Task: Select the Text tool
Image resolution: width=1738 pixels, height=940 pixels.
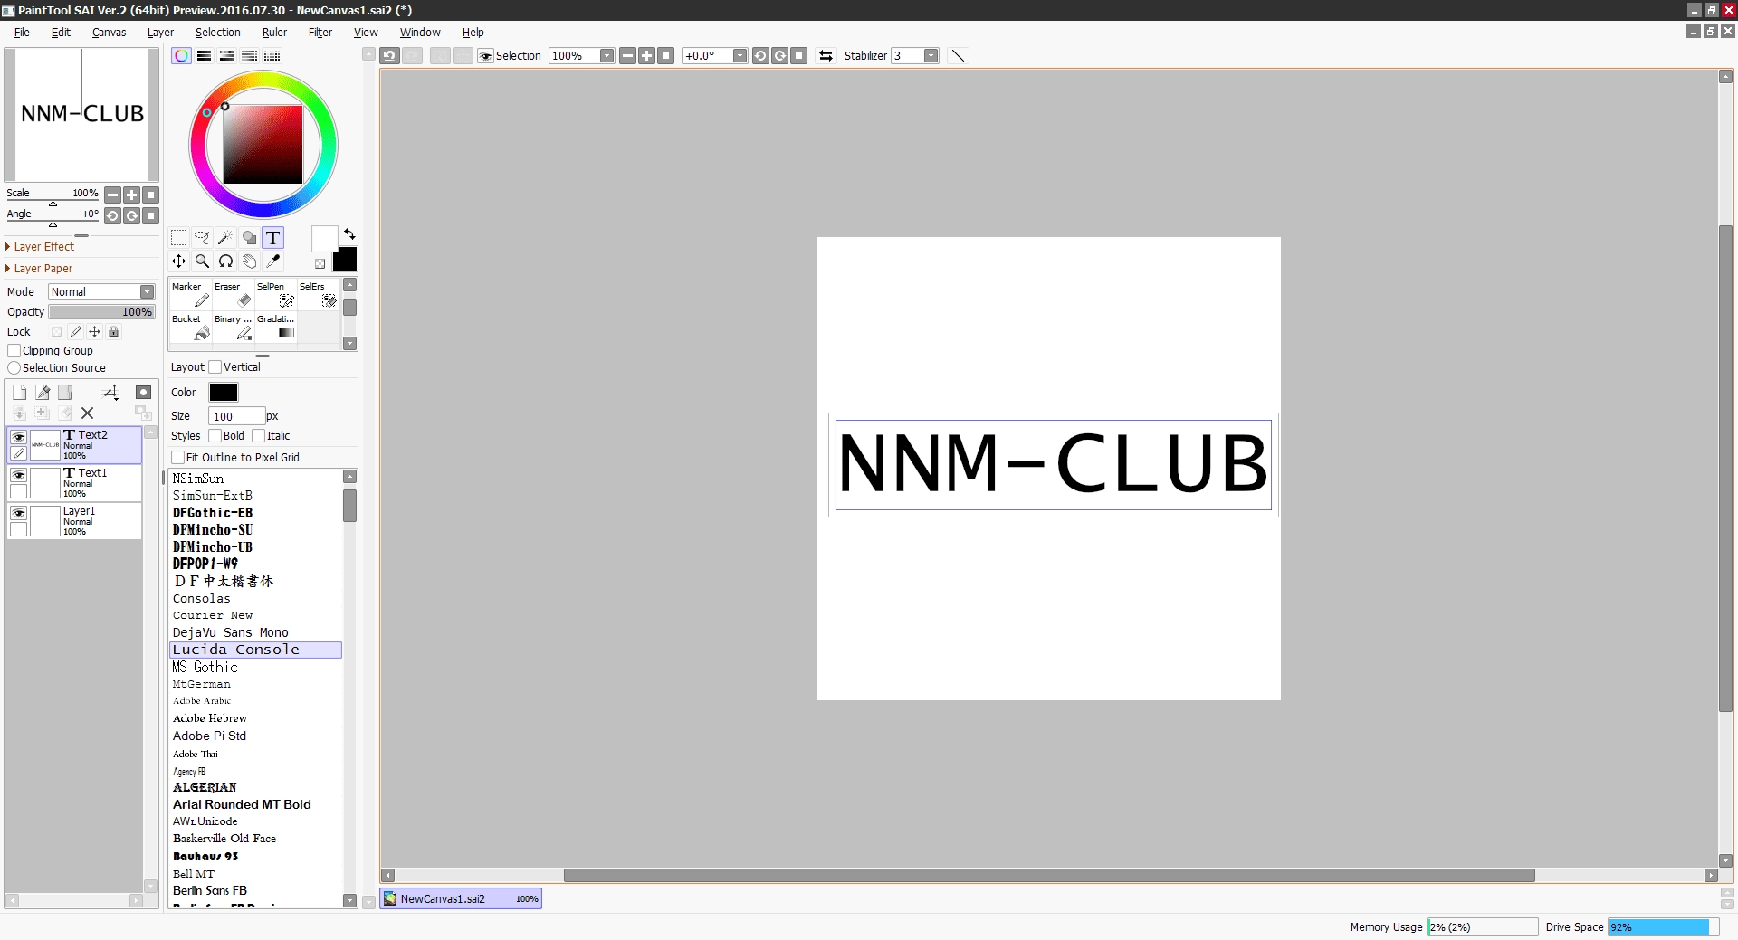Action: click(273, 238)
